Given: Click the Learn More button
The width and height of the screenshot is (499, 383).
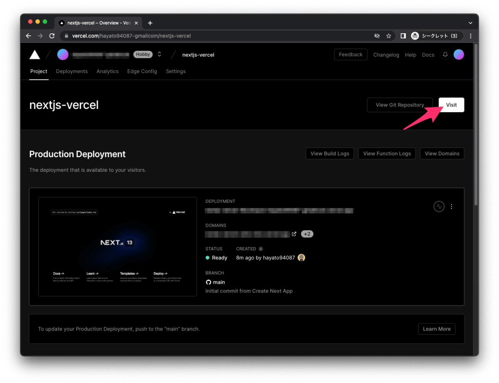Looking at the screenshot, I should tap(437, 329).
